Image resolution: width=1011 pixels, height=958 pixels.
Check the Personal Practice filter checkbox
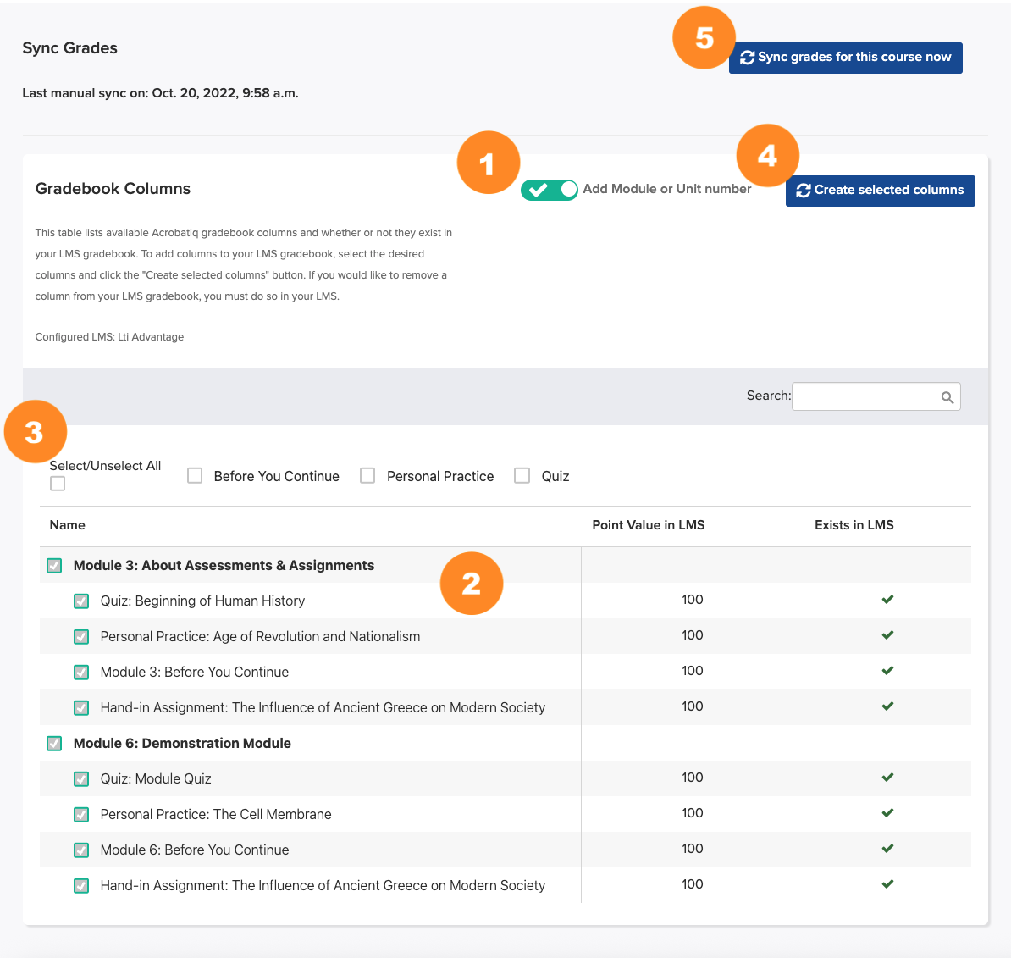(367, 475)
